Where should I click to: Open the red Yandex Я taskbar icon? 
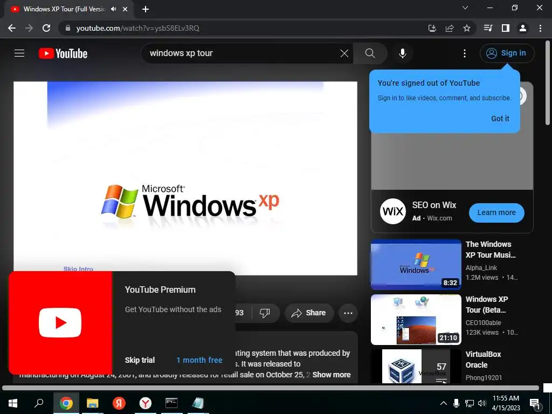coord(119,403)
